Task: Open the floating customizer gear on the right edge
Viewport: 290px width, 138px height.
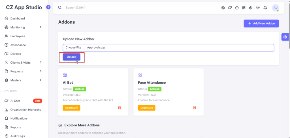Action: point(285,37)
